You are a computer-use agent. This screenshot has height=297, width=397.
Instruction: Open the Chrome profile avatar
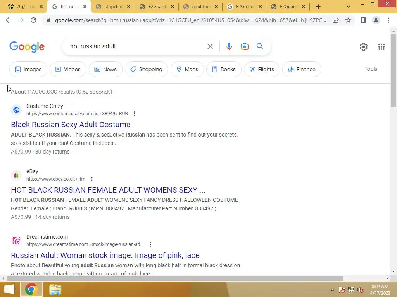click(x=376, y=20)
